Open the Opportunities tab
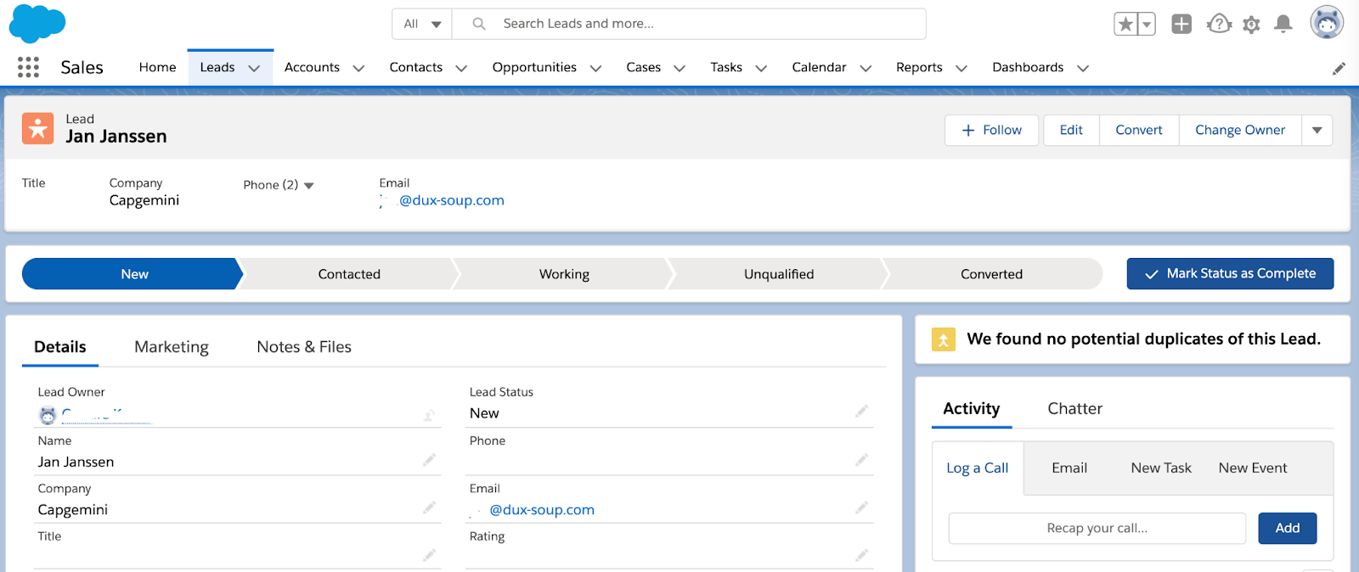 tap(534, 67)
